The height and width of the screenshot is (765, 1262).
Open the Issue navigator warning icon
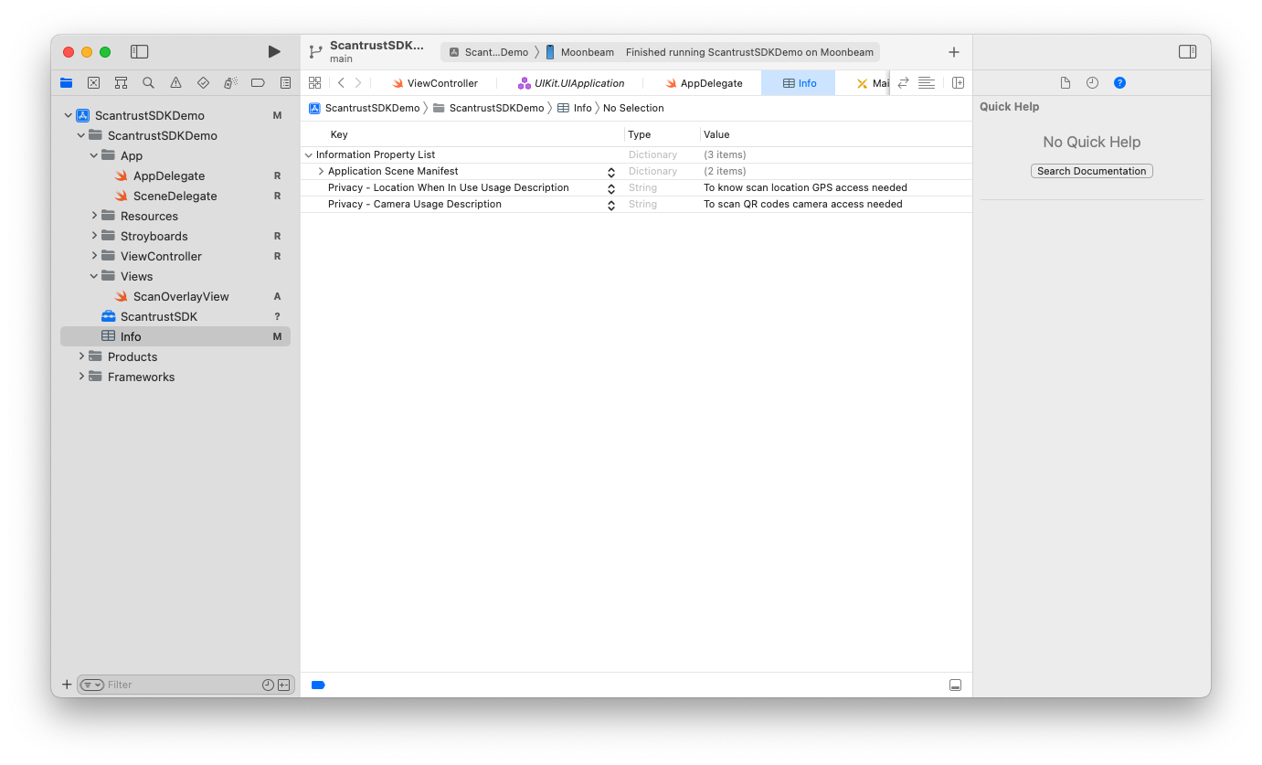tap(175, 83)
